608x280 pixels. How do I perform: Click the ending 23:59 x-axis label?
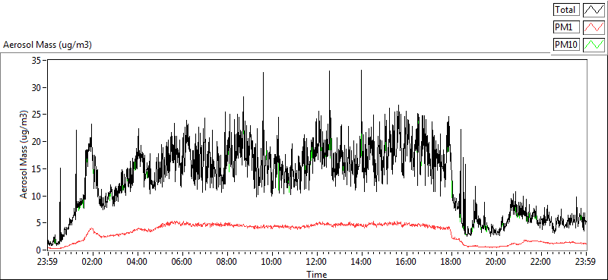pyautogui.click(x=586, y=262)
